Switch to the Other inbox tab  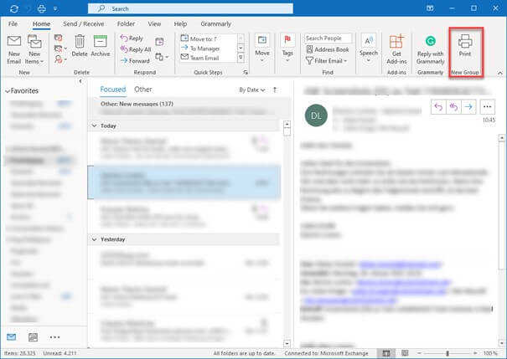[143, 90]
